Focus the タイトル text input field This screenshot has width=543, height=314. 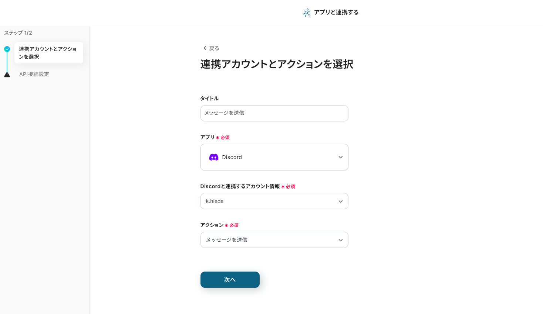274,113
